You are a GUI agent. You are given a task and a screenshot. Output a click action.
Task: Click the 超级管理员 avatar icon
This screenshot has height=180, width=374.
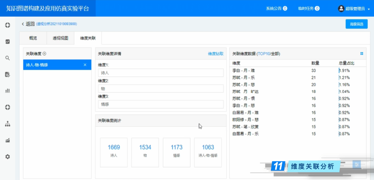(341, 9)
